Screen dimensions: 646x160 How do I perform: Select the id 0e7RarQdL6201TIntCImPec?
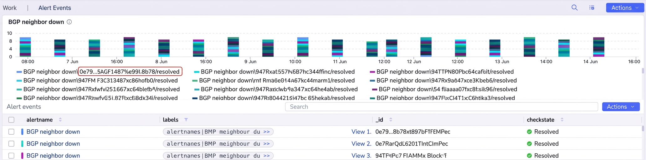click(412, 144)
